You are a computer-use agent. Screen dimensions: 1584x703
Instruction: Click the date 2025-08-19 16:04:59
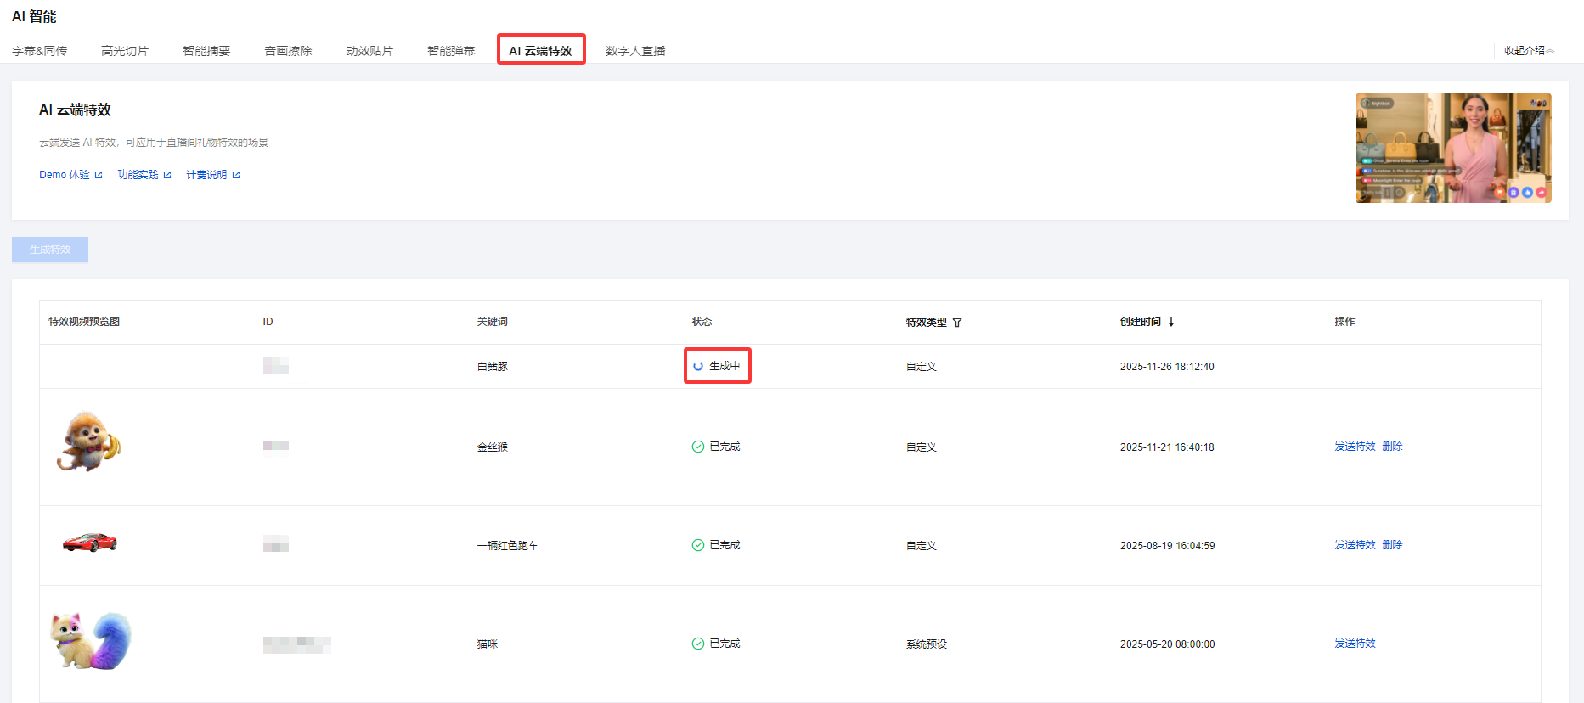tap(1167, 546)
